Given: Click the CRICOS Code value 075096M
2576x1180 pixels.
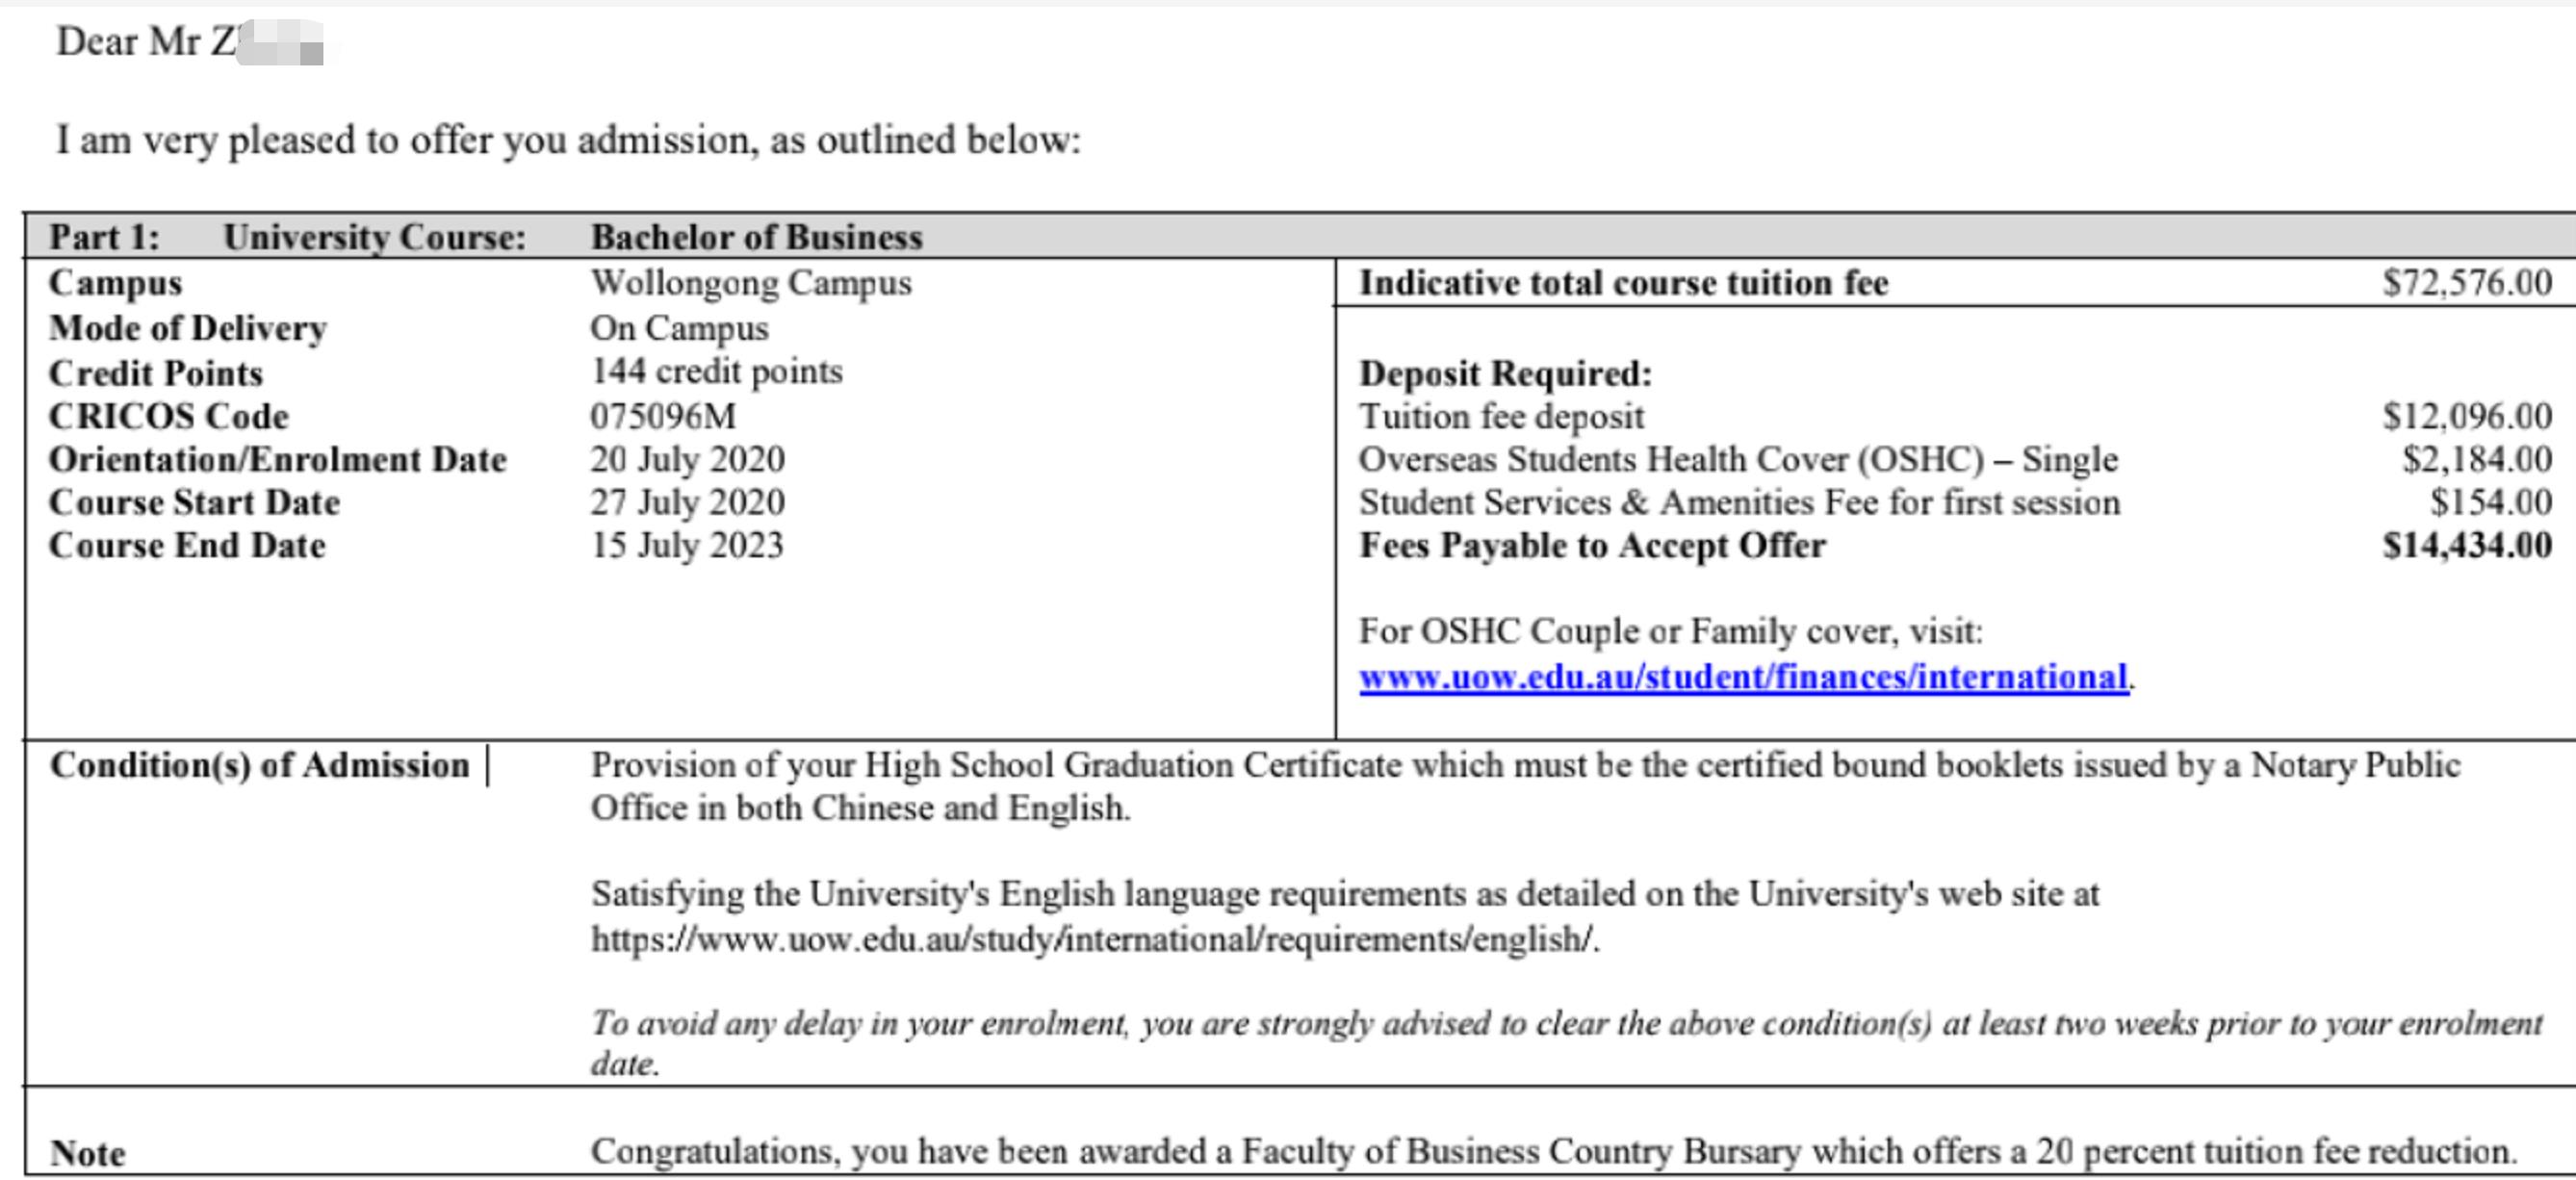Looking at the screenshot, I should coord(662,416).
